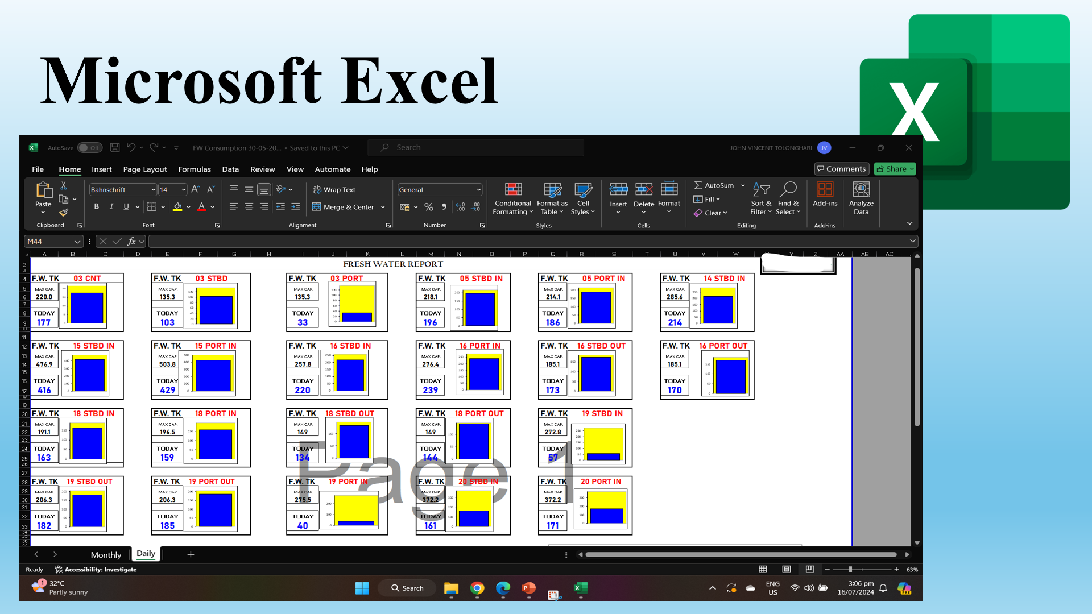Open the Name Box dropdown arrow
The image size is (1092, 614).
click(77, 242)
